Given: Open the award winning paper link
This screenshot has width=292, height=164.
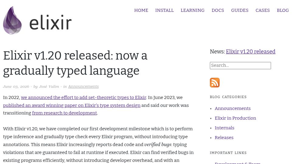Looking at the screenshot, I should tap(72, 105).
